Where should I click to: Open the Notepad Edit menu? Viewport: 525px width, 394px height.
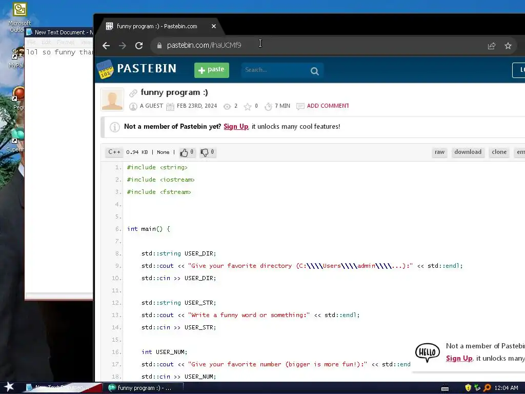pyautogui.click(x=46, y=42)
